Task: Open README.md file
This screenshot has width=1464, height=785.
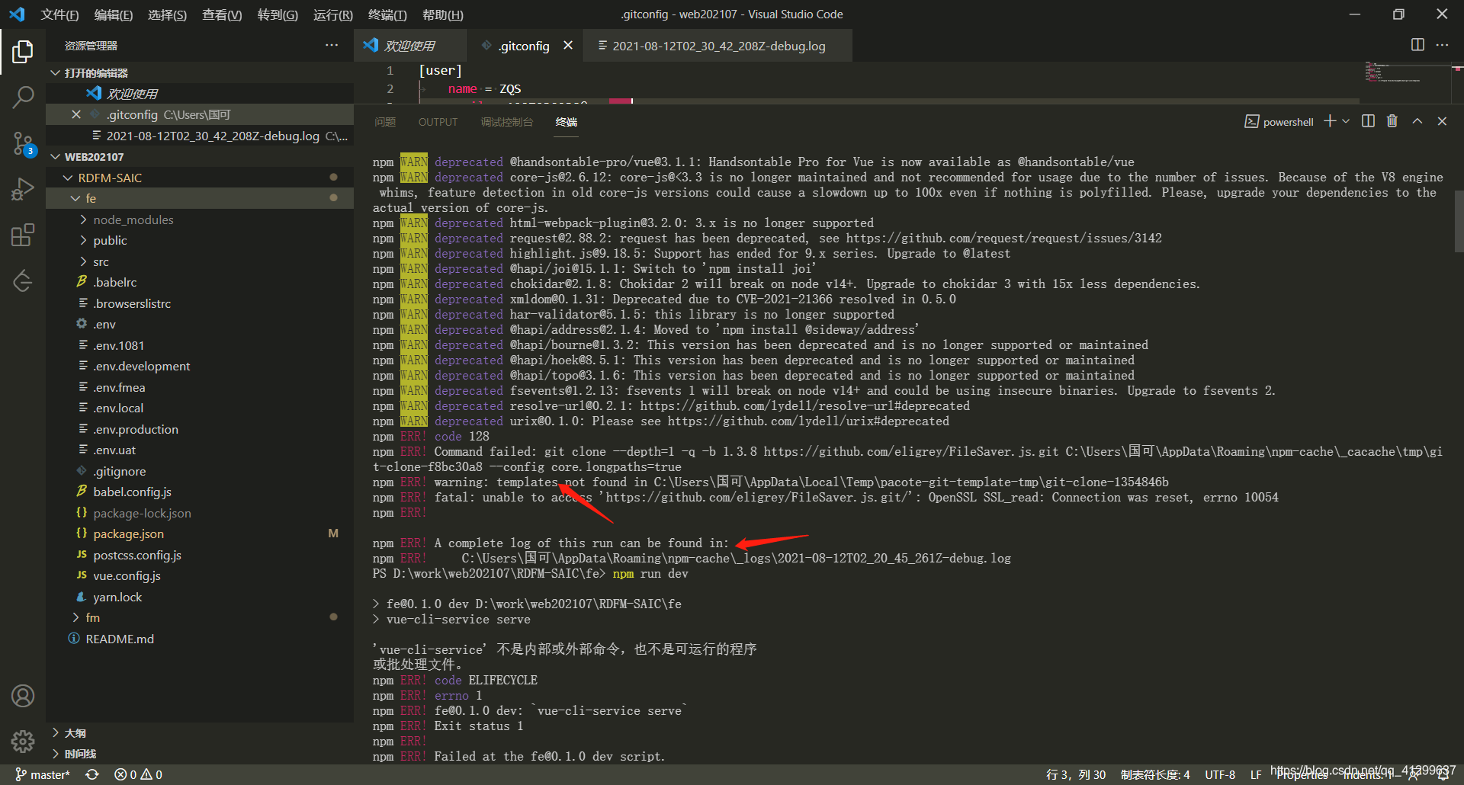Action: point(200,639)
